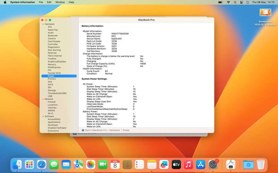The image size is (278, 173).
Task: Click date and time in menu bar
Action: [x=263, y=2]
